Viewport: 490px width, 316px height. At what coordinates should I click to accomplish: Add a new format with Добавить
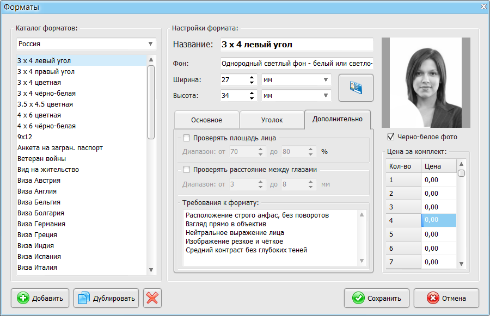click(x=40, y=298)
